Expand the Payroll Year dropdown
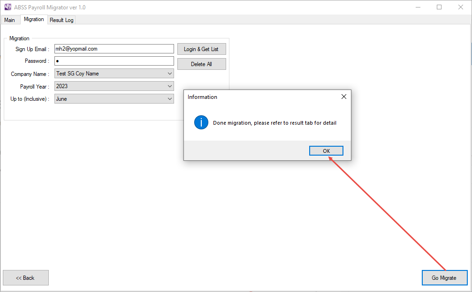The height and width of the screenshot is (292, 472). (x=114, y=86)
